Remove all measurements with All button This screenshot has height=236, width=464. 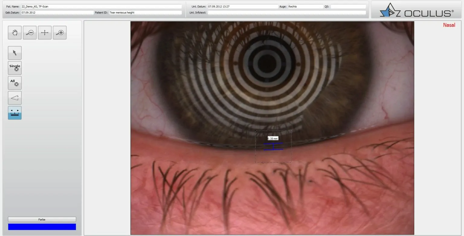[x=14, y=83]
